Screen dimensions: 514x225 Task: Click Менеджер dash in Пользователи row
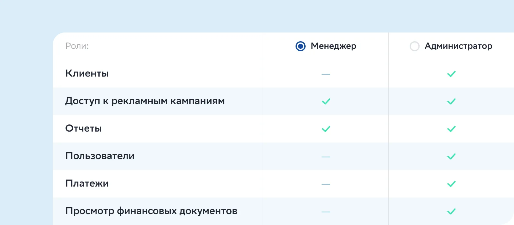point(326,157)
